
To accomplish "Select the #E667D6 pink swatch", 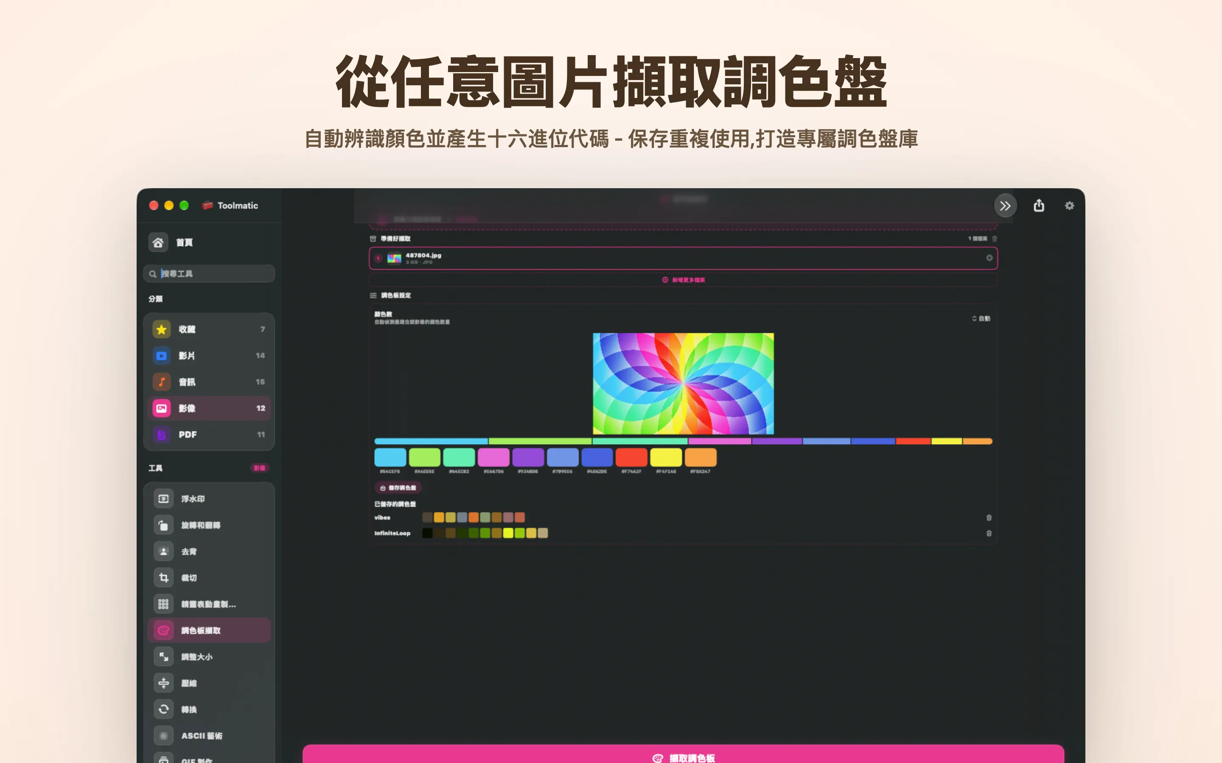I will pos(493,457).
